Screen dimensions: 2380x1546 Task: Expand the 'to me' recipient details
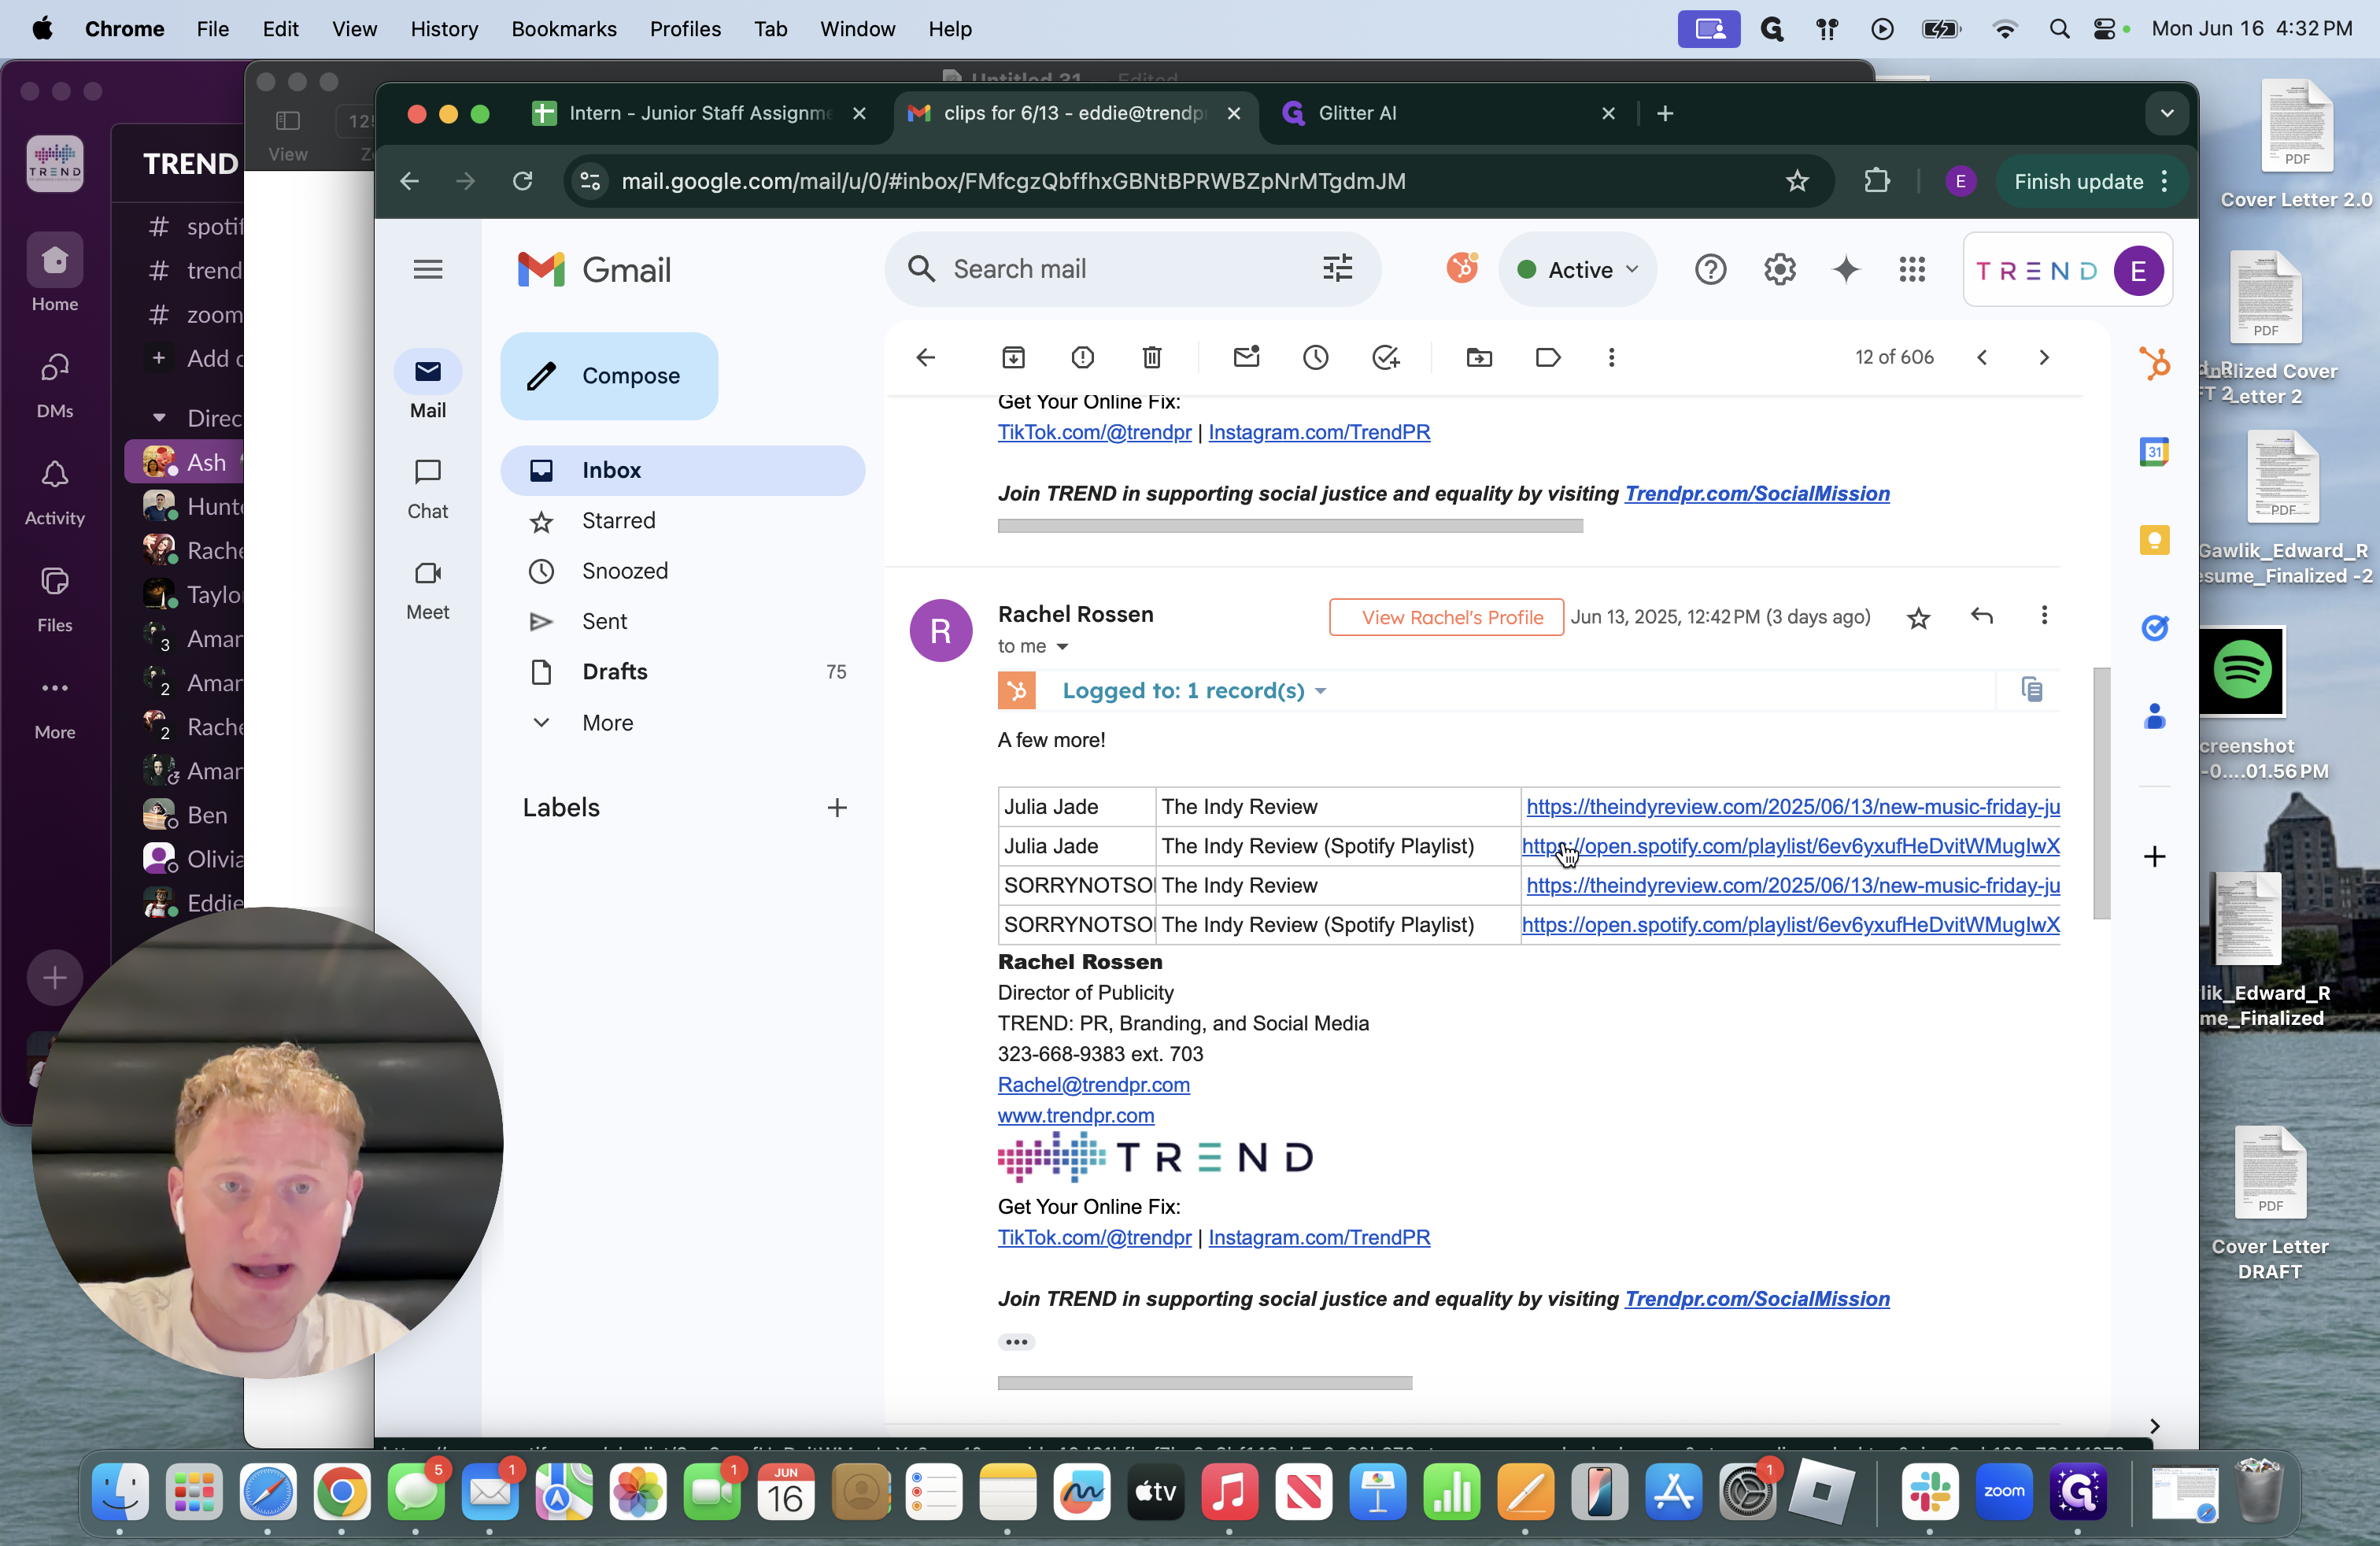point(1063,647)
